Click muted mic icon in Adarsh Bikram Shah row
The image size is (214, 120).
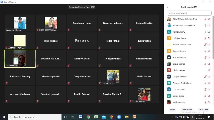(x=205, y=45)
